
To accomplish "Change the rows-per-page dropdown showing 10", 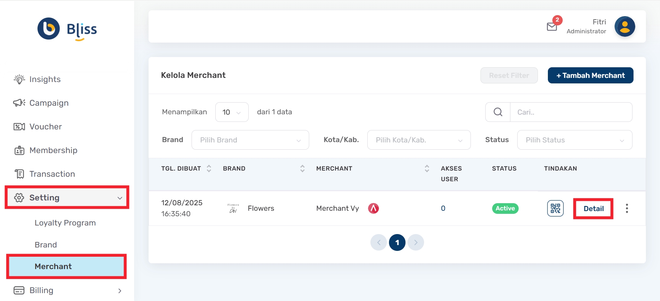I will click(x=231, y=112).
